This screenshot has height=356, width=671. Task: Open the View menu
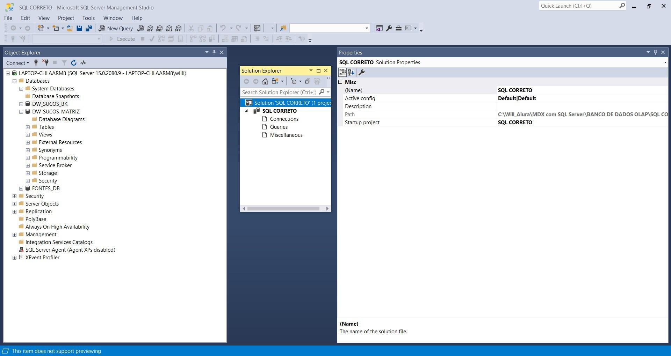pyautogui.click(x=44, y=18)
